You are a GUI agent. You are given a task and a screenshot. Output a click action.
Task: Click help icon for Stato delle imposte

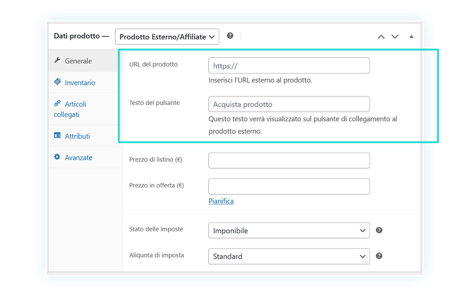tap(379, 230)
